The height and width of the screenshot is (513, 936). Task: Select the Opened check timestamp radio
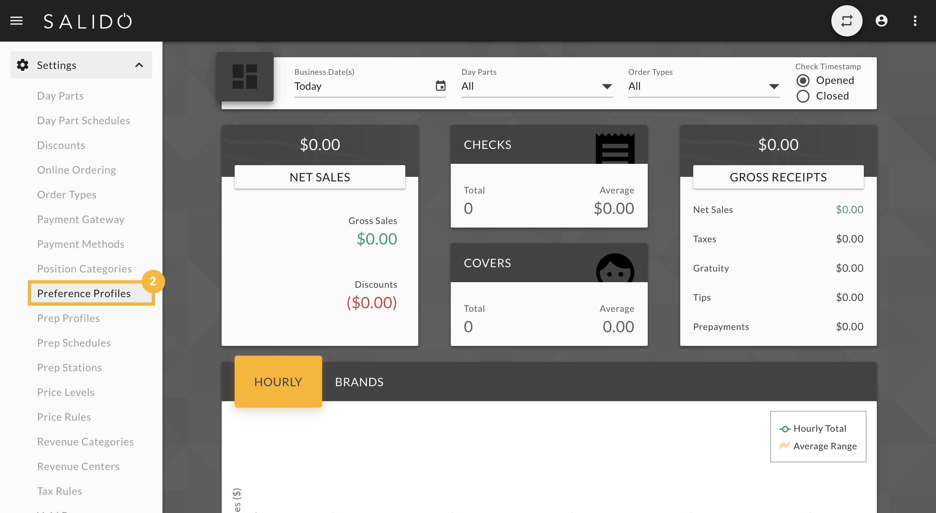803,80
